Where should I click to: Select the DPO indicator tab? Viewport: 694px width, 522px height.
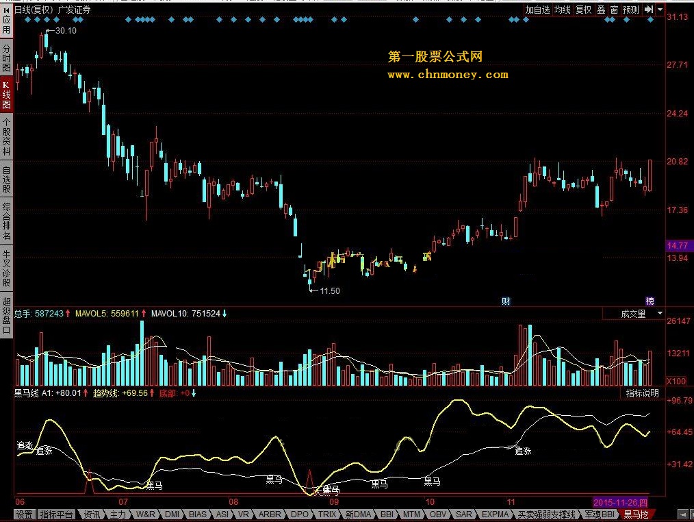300,514
